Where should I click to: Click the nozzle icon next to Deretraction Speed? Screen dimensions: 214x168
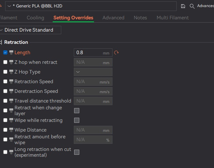[11, 91]
